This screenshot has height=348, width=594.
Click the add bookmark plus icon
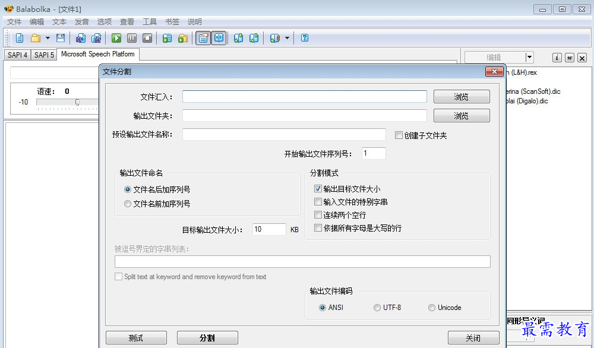pyautogui.click(x=238, y=38)
